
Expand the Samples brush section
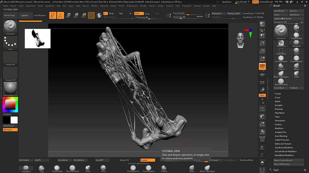click(279, 105)
